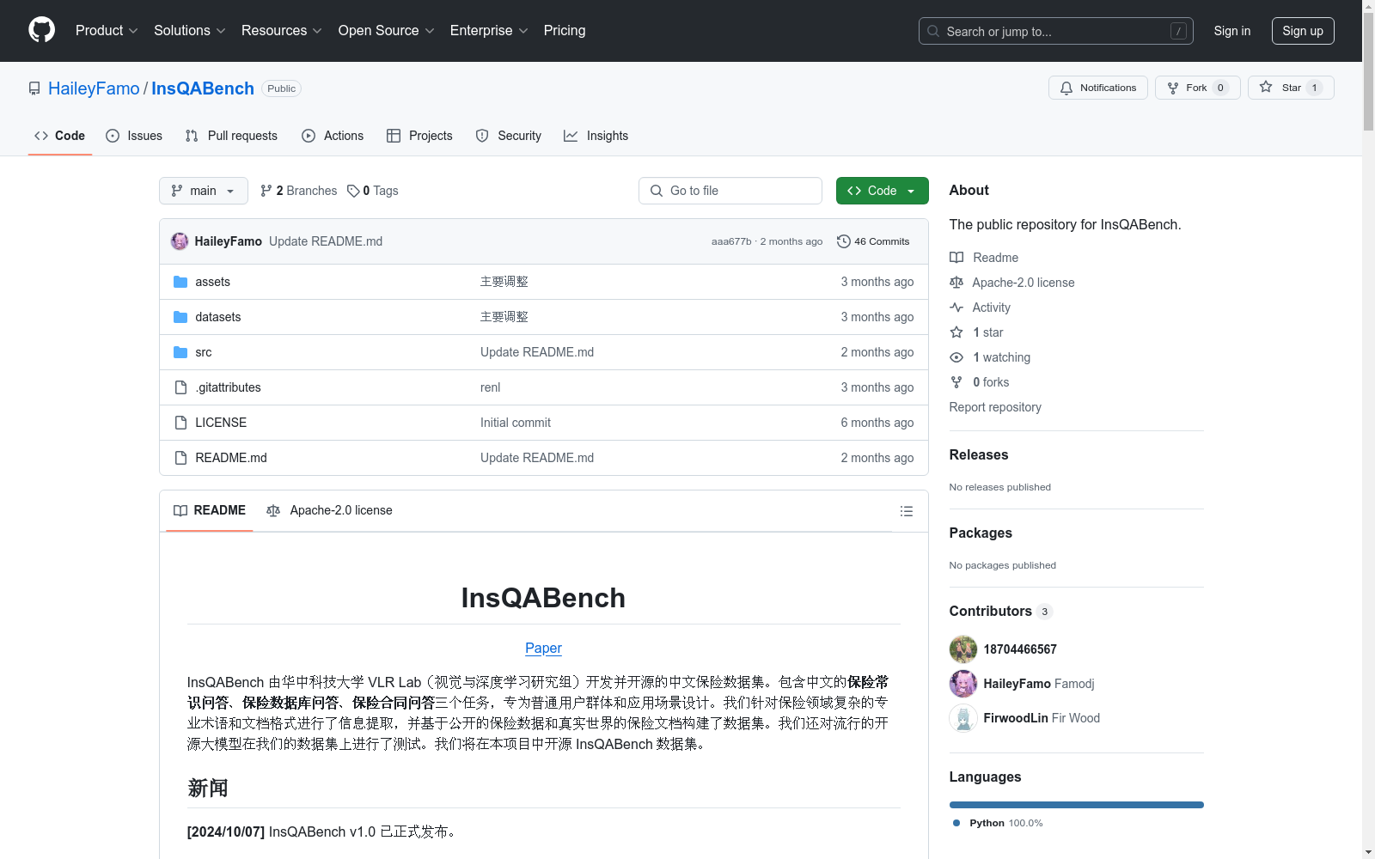The image size is (1375, 859).
Task: Click the LICENSE file icon
Action: click(x=180, y=423)
